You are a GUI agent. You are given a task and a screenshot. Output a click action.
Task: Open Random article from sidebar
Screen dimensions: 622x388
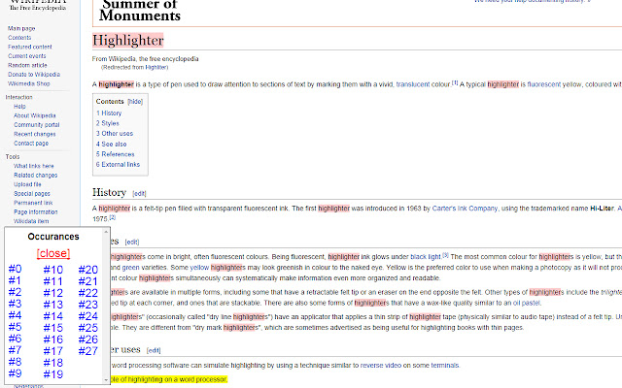click(27, 65)
